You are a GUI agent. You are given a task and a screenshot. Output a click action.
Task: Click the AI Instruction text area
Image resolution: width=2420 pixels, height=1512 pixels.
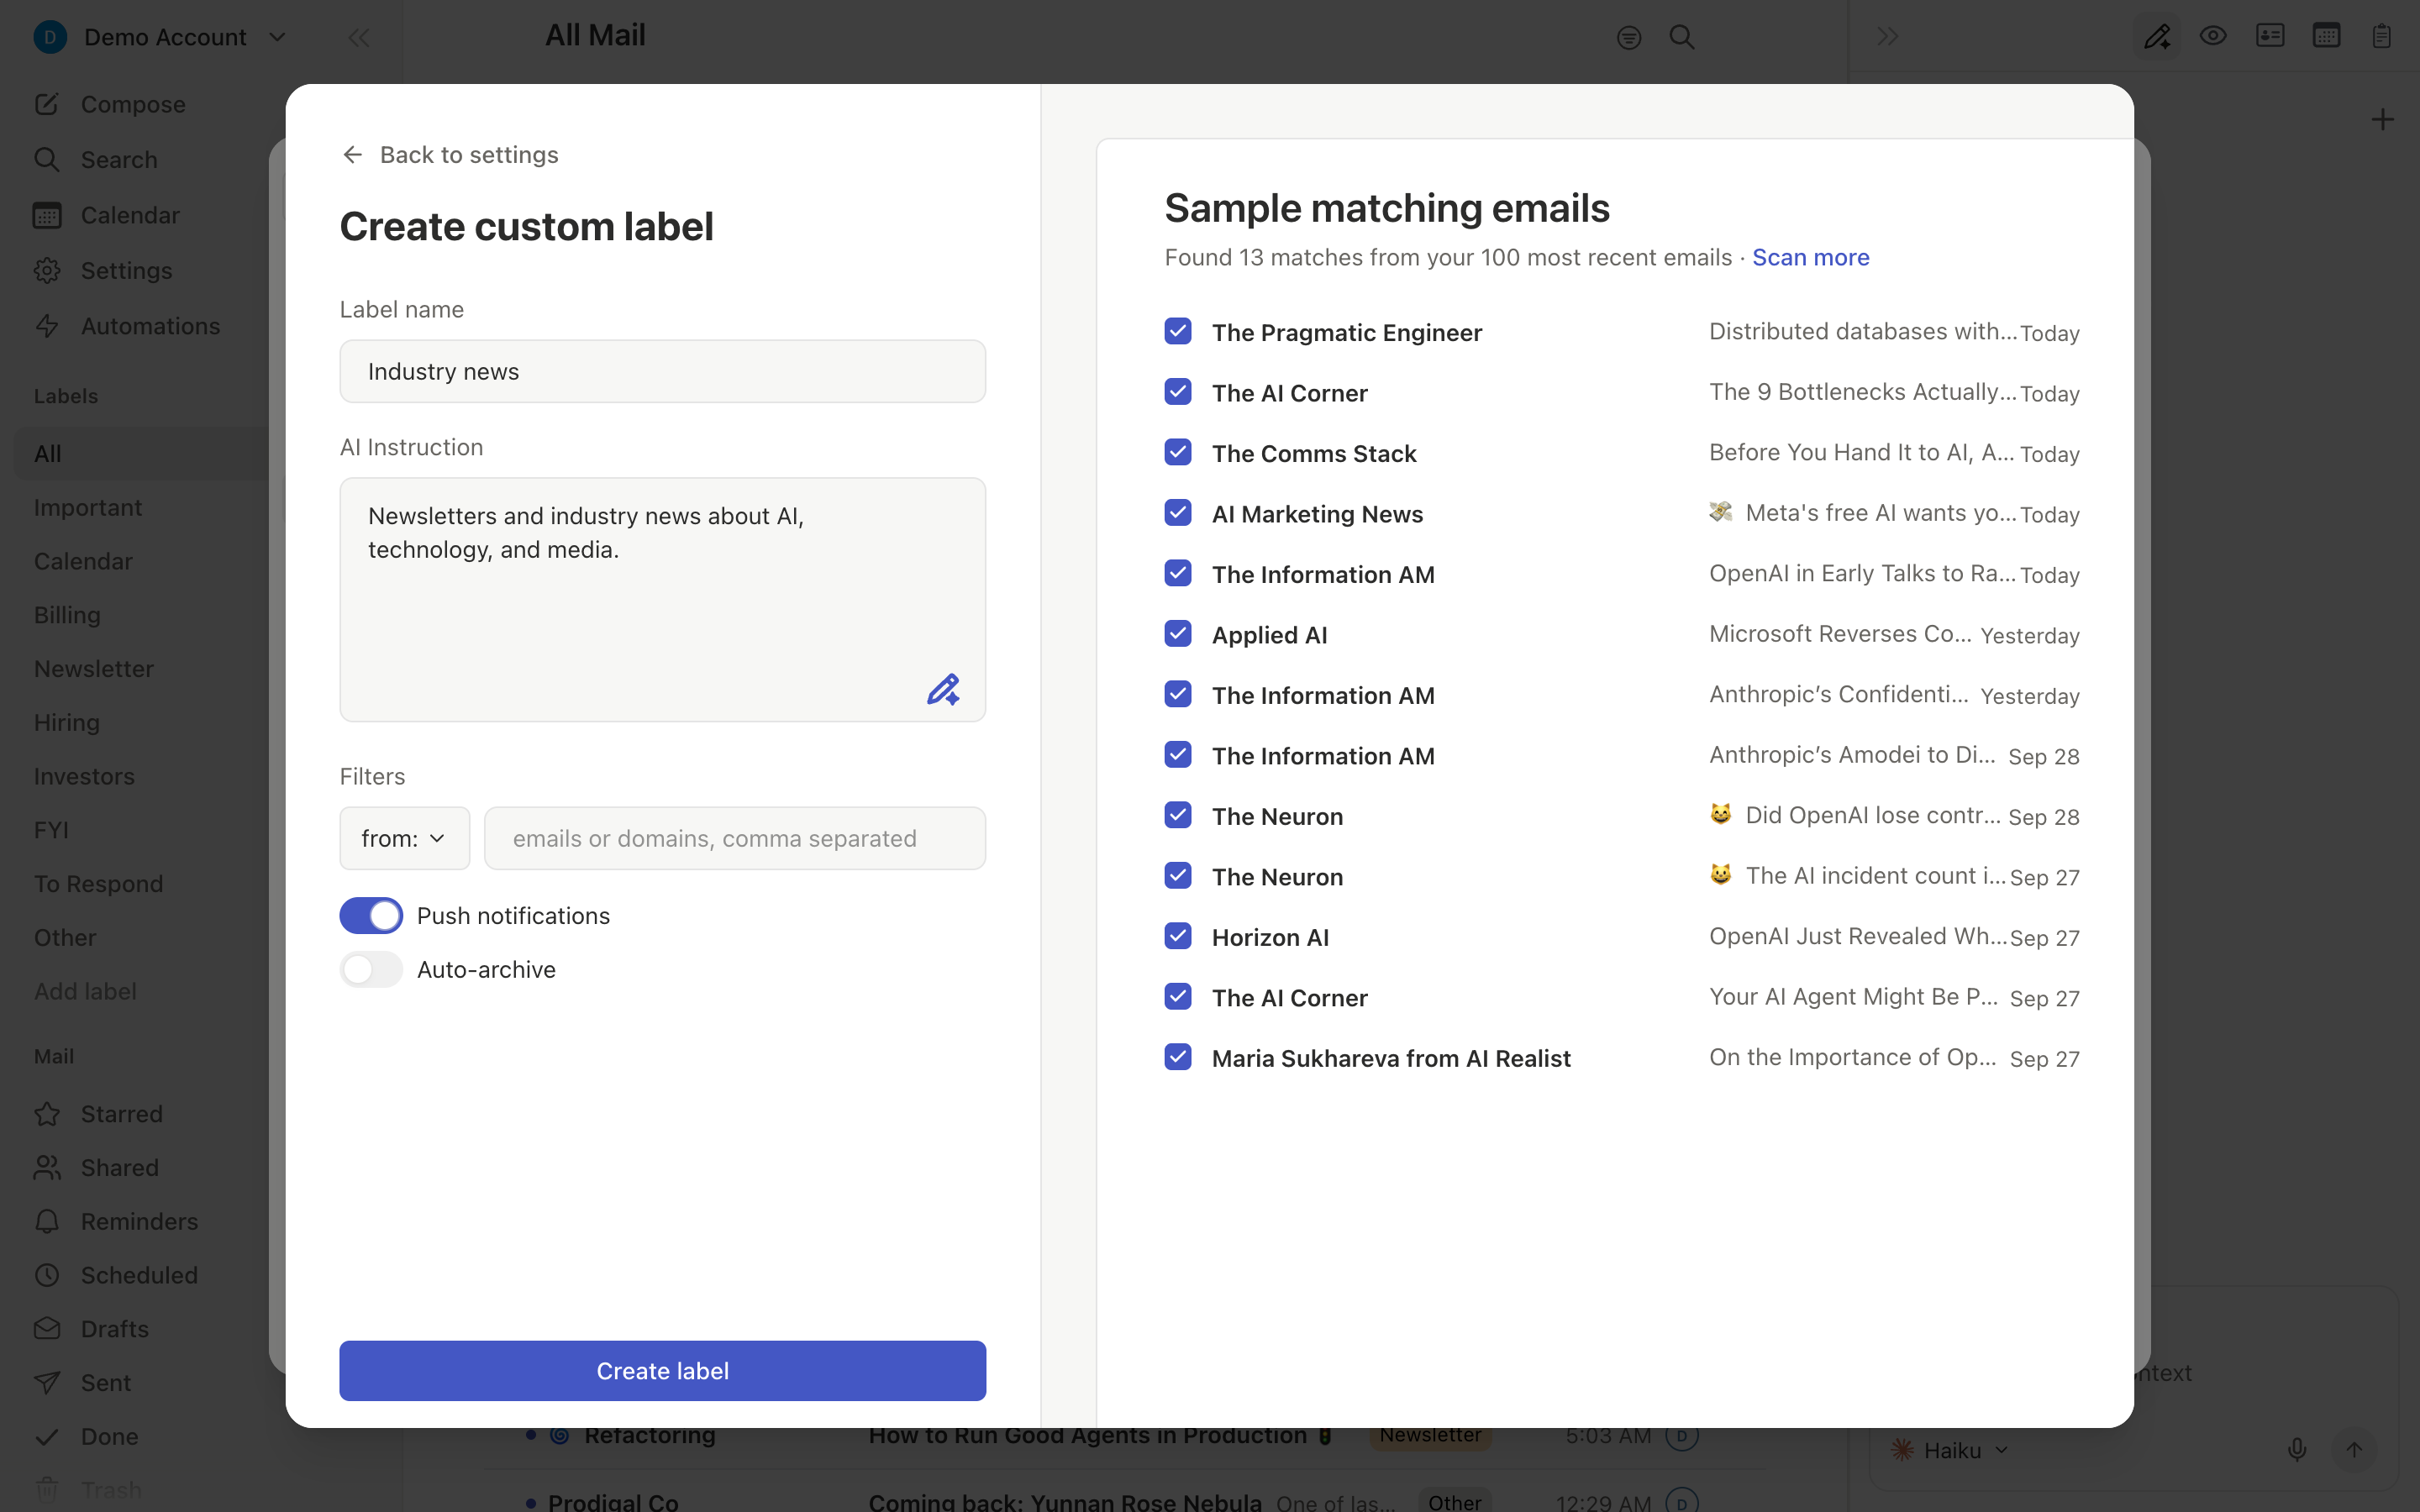662,599
